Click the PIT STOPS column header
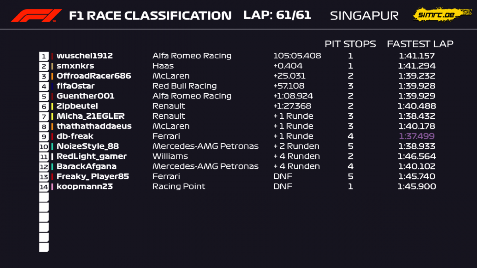Screen dimensions: 477x268 [350, 44]
